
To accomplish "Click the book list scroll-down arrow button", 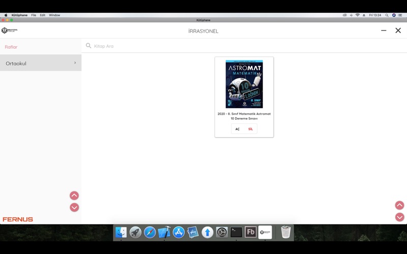I will click(x=399, y=217).
